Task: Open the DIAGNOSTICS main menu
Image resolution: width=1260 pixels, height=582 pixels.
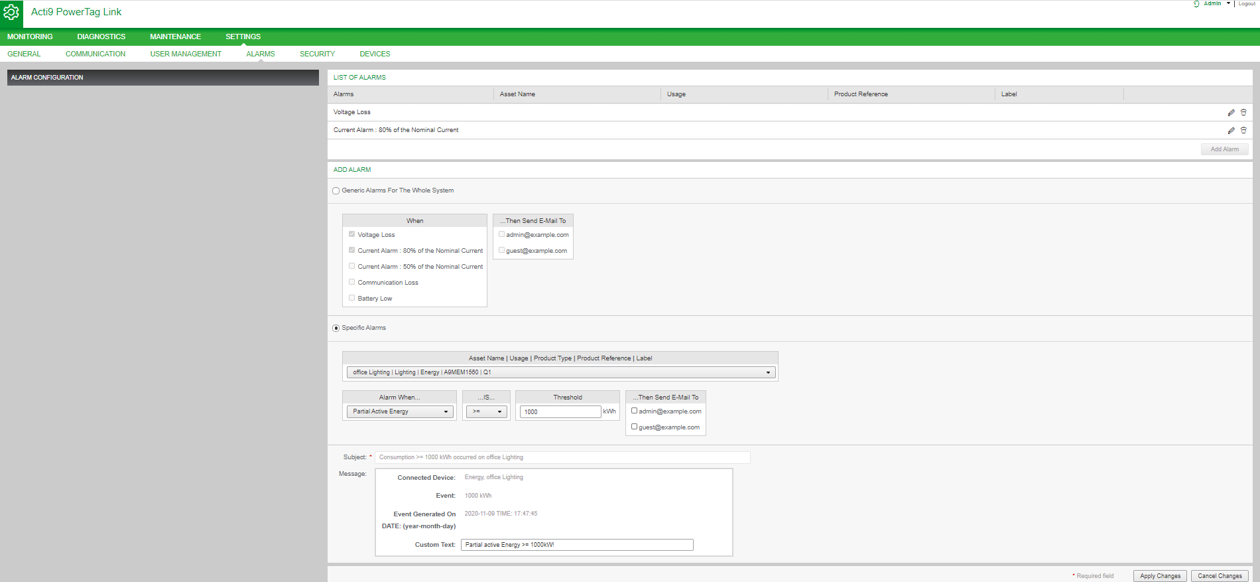Action: (x=101, y=36)
